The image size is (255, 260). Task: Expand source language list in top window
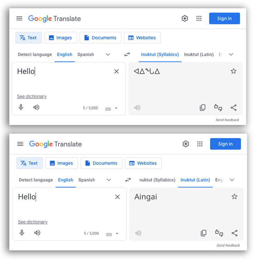(108, 55)
